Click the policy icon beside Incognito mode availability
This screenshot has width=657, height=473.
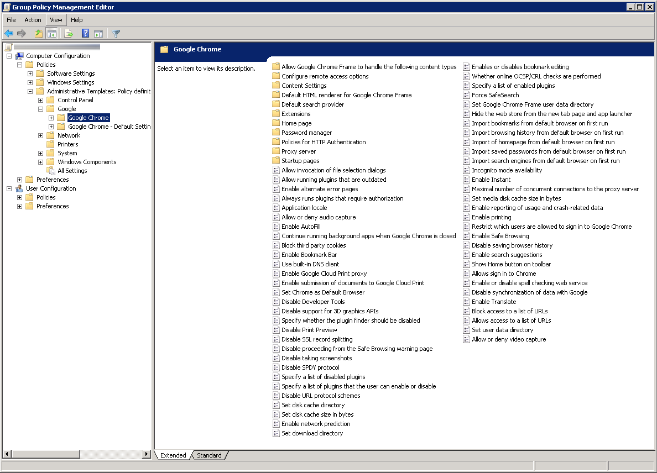tap(466, 170)
